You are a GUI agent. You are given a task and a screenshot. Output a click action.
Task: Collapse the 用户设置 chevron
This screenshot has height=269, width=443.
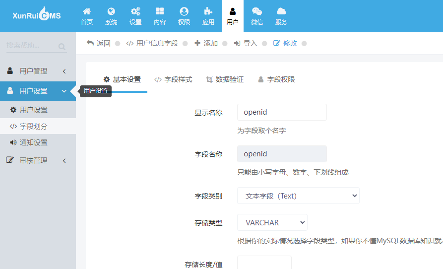pos(64,91)
